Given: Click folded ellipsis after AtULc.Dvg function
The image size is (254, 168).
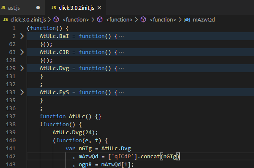Looking at the screenshot, I should tap(121, 68).
